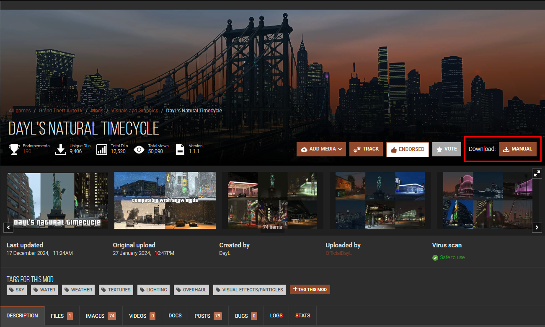The height and width of the screenshot is (327, 545).
Task: Select the LIGHTING tag
Action: click(x=153, y=290)
